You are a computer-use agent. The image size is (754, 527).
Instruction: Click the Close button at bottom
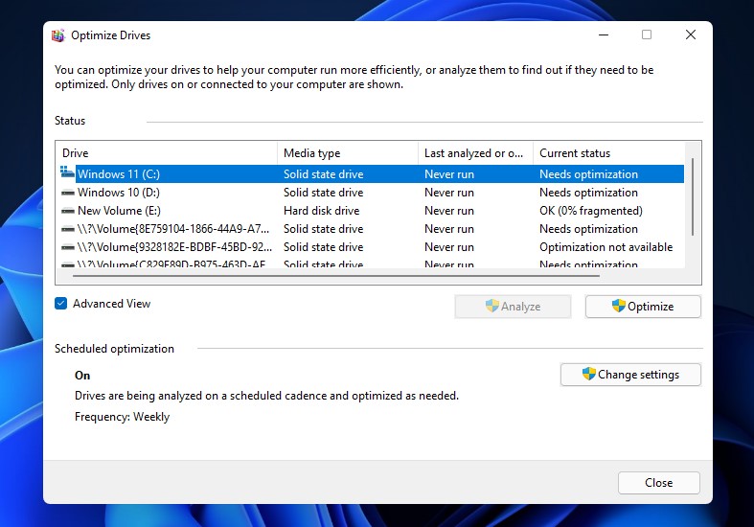[659, 483]
